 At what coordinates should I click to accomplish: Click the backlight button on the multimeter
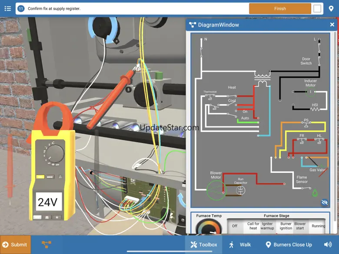pyautogui.click(x=57, y=217)
